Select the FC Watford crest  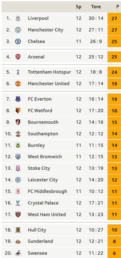coord(18,111)
